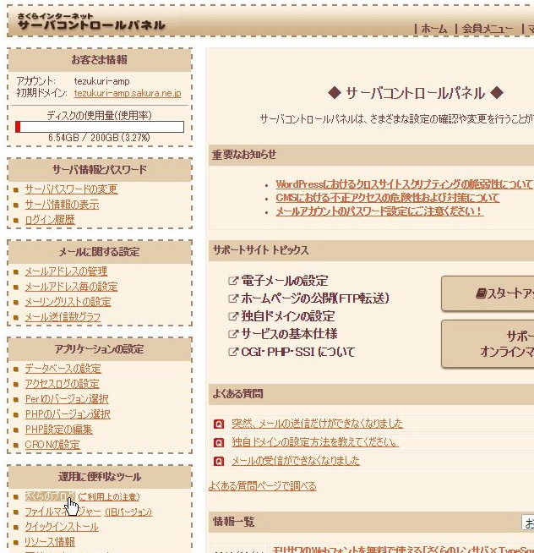Select PHPのバージョン選択 in the sidebar
534x553 pixels.
(x=68, y=414)
